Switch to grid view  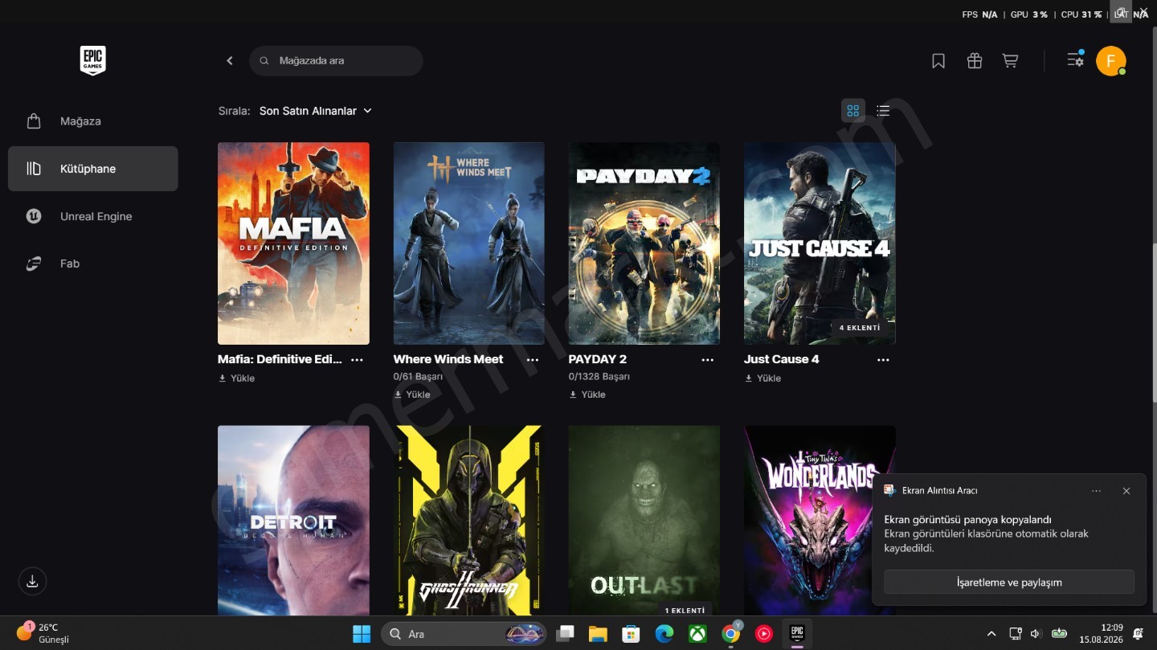pyautogui.click(x=853, y=111)
